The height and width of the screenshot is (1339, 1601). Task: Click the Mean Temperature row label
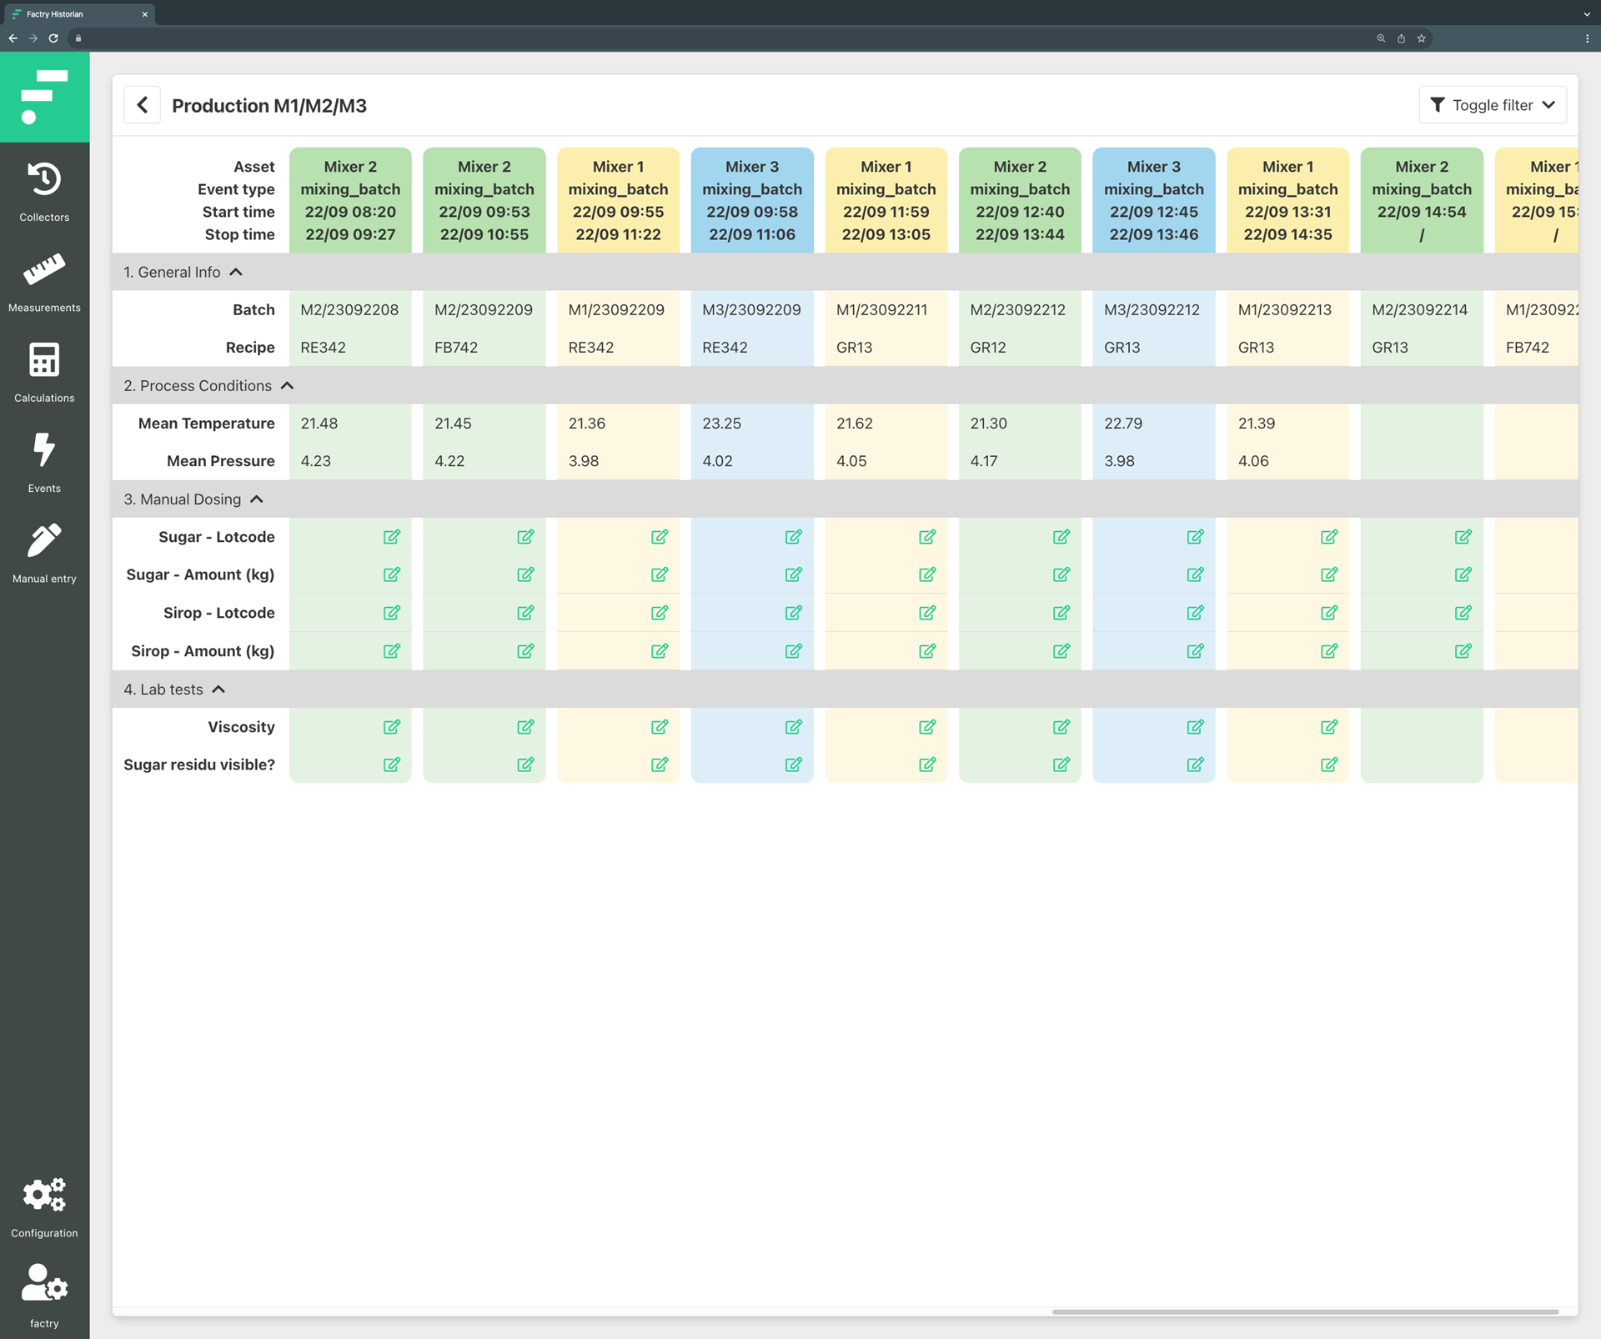click(x=207, y=423)
